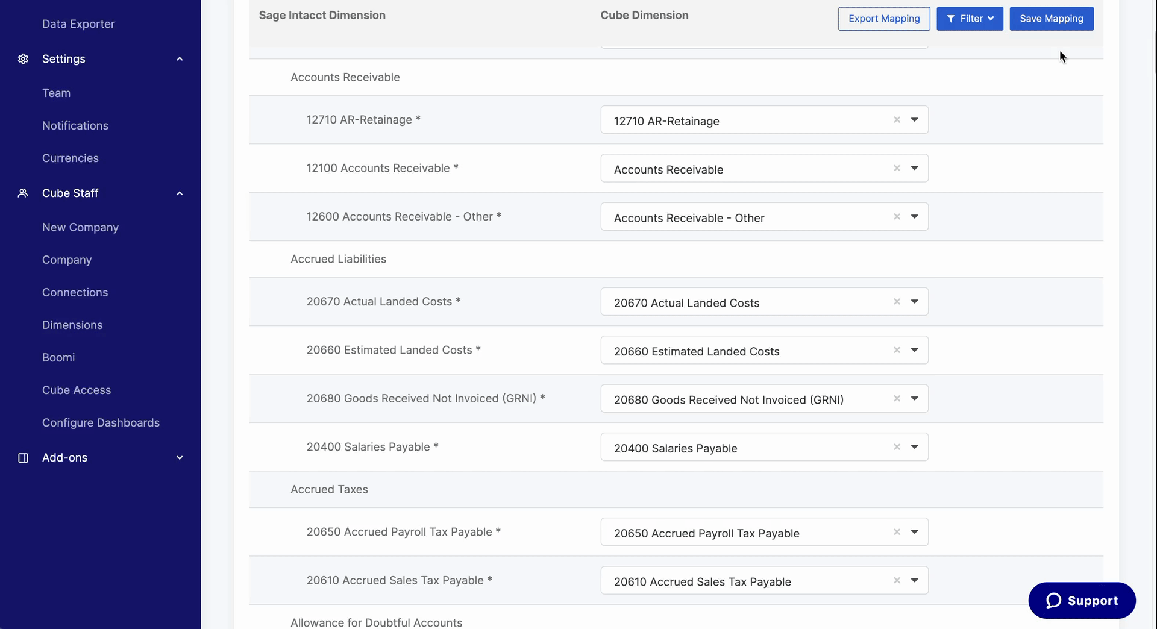Open the Accounts Receivable dropdown arrow

coord(915,168)
